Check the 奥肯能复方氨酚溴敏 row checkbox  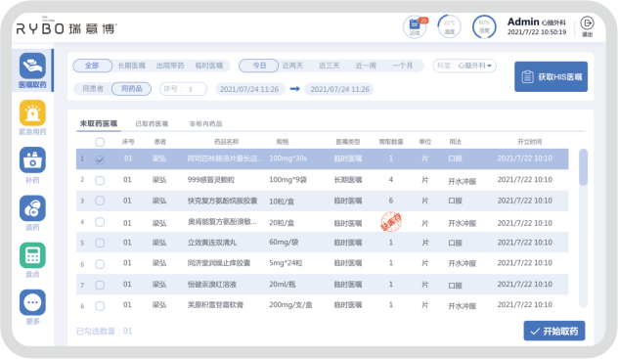(100, 222)
